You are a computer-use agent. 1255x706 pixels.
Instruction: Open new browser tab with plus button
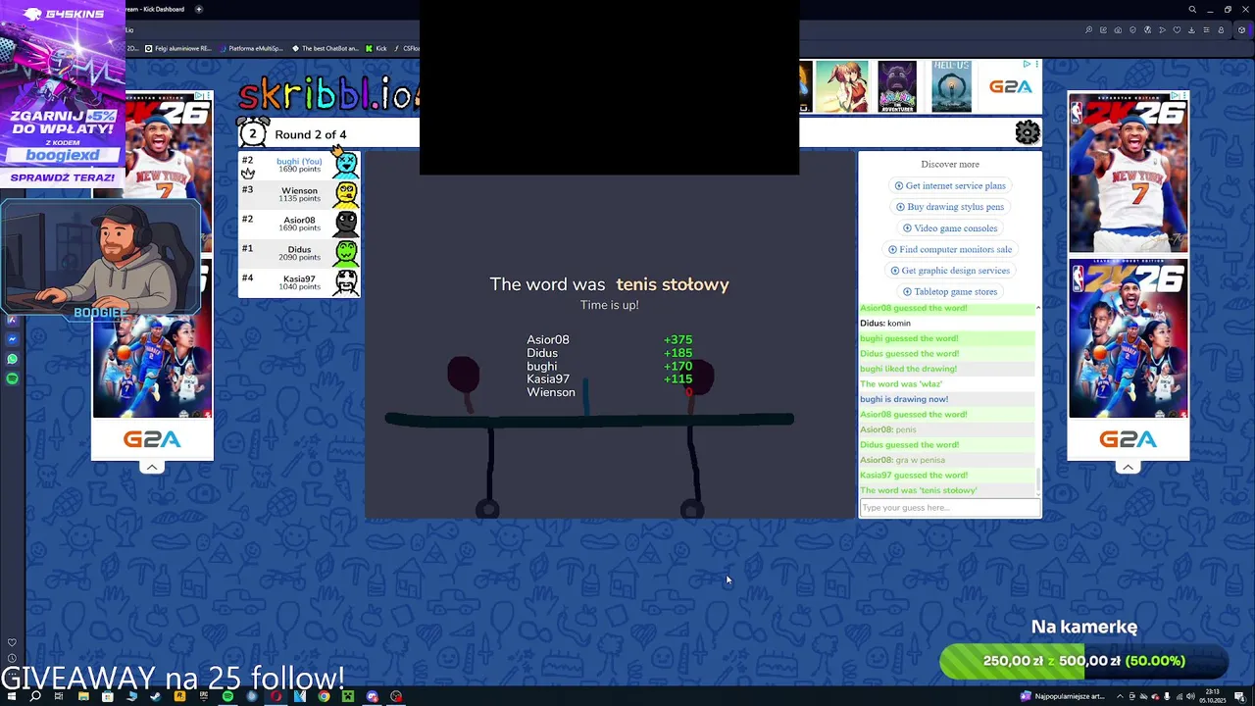point(199,9)
